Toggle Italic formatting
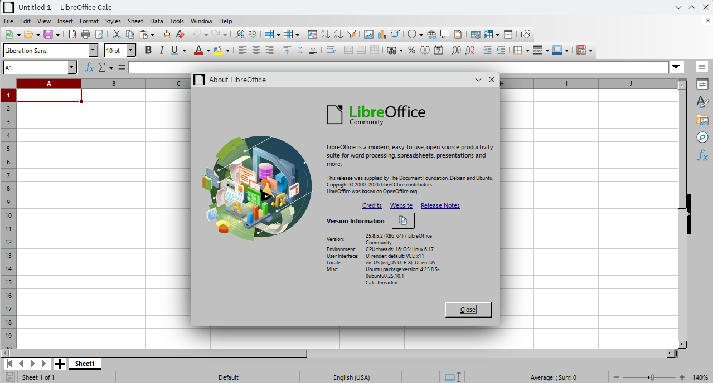 pyautogui.click(x=162, y=50)
